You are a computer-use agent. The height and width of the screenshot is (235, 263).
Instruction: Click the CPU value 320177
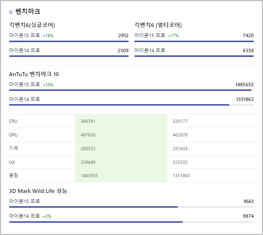(x=180, y=121)
